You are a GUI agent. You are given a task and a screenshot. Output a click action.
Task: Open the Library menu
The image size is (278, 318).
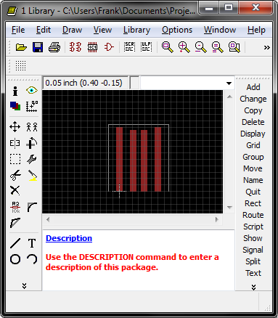tap(136, 30)
